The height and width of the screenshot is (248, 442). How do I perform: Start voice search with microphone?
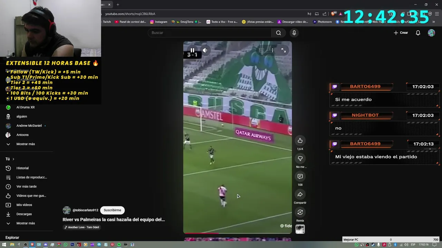coord(294,33)
